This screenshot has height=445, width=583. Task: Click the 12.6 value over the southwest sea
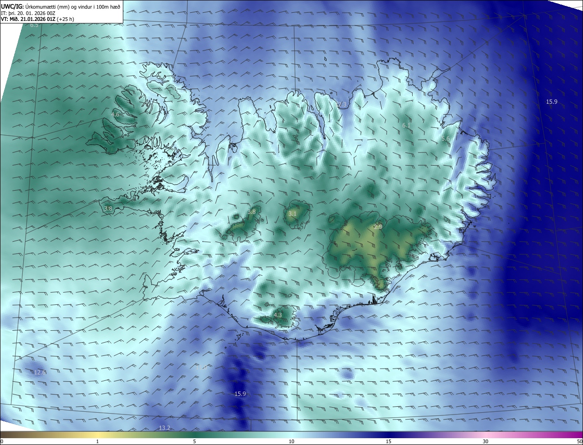pyautogui.click(x=40, y=372)
